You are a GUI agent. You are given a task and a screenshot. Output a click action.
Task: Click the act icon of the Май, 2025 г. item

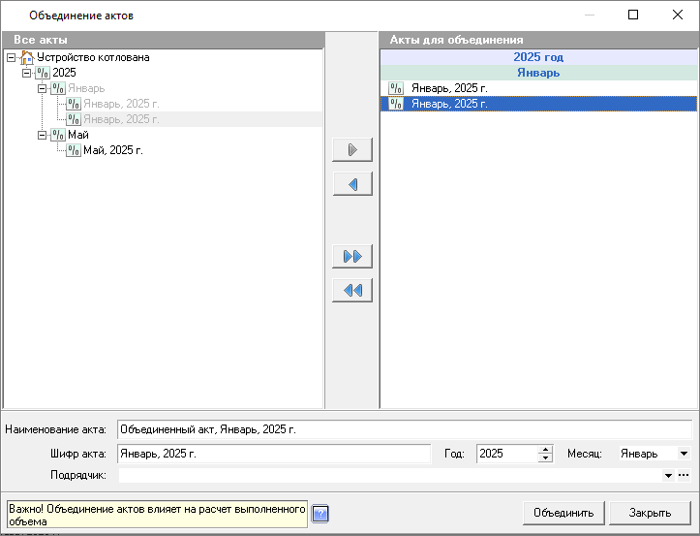[x=74, y=150]
